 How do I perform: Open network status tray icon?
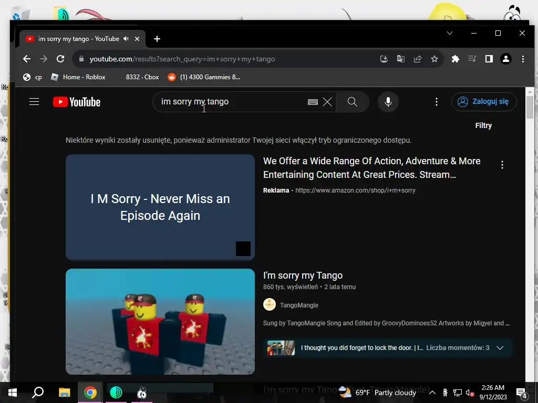pyautogui.click(x=458, y=393)
